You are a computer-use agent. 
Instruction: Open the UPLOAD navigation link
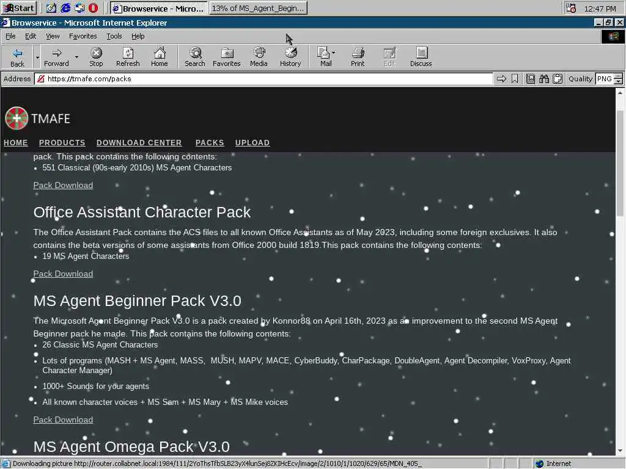[x=252, y=143]
